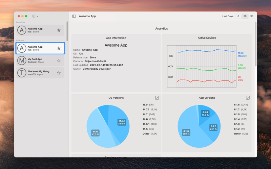Toggle the star on Awsome App in All Apps
271x169 pixels.
point(59,48)
